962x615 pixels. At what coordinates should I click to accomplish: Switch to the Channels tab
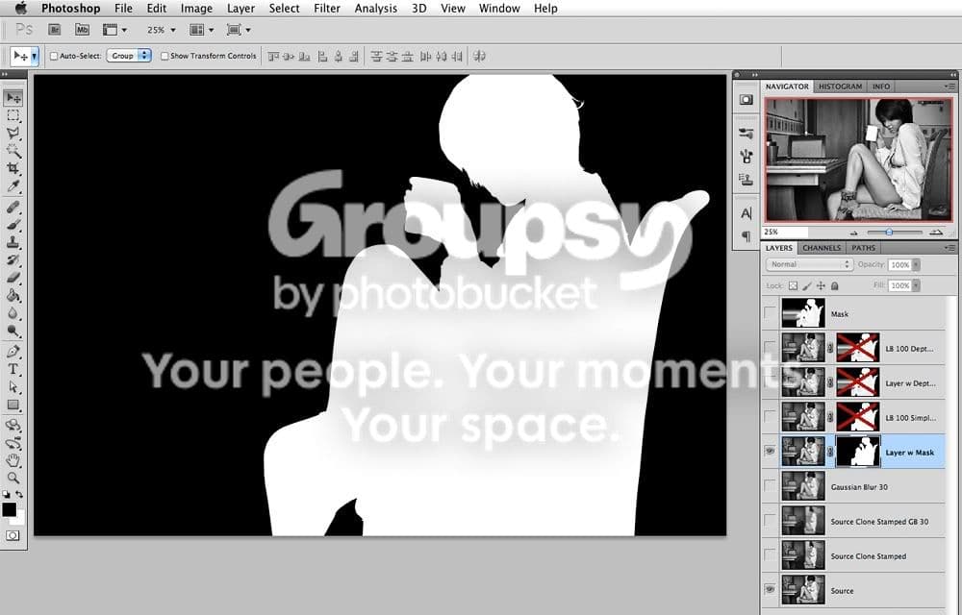click(x=822, y=248)
